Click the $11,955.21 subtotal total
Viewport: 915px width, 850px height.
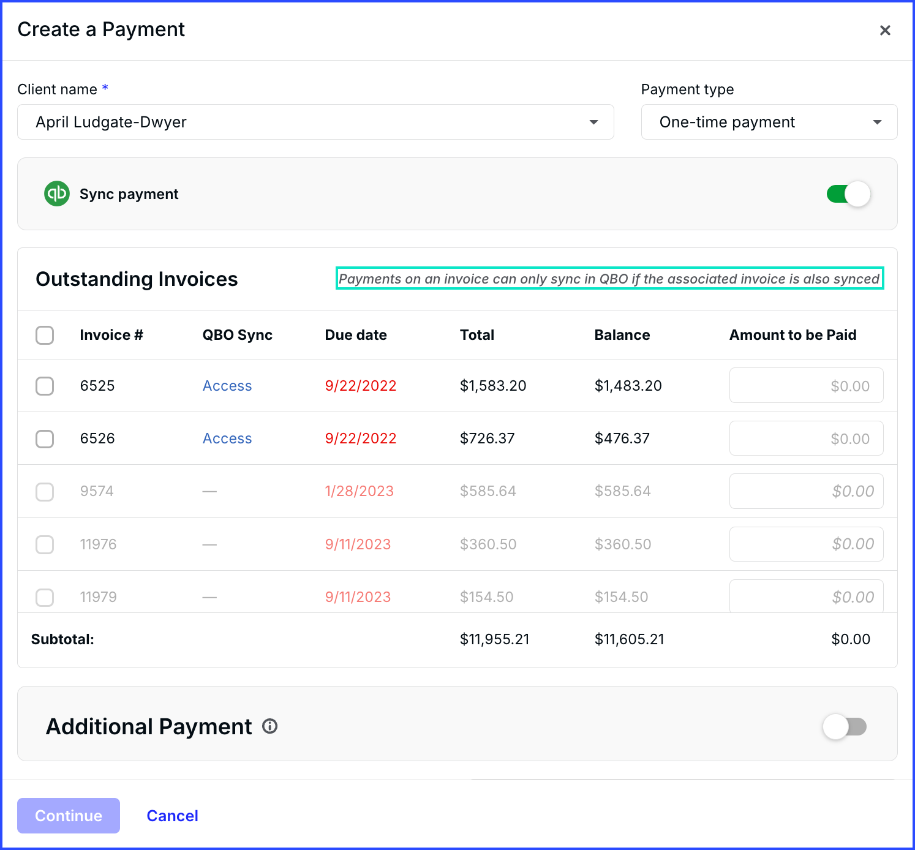point(495,639)
